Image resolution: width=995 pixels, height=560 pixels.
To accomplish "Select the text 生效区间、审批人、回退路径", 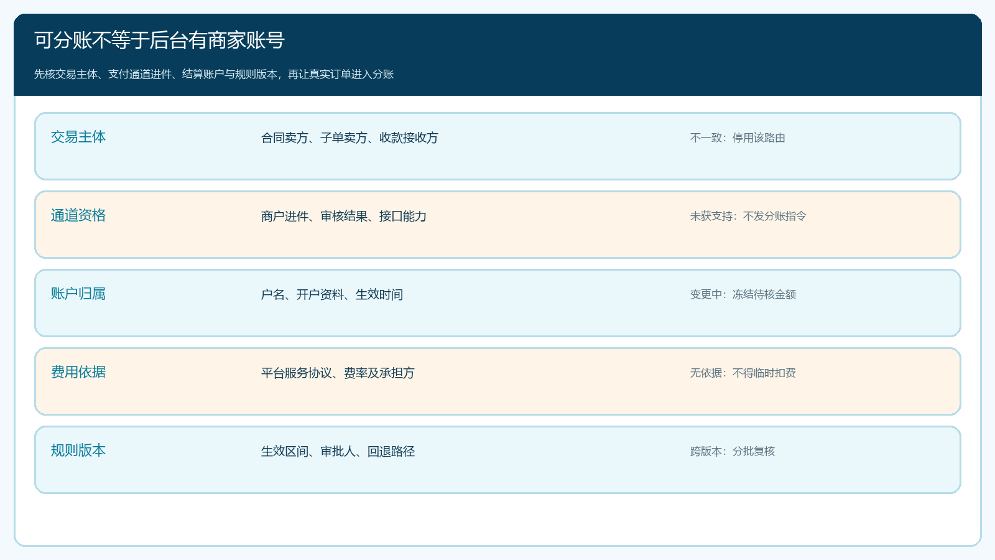I will pos(338,451).
